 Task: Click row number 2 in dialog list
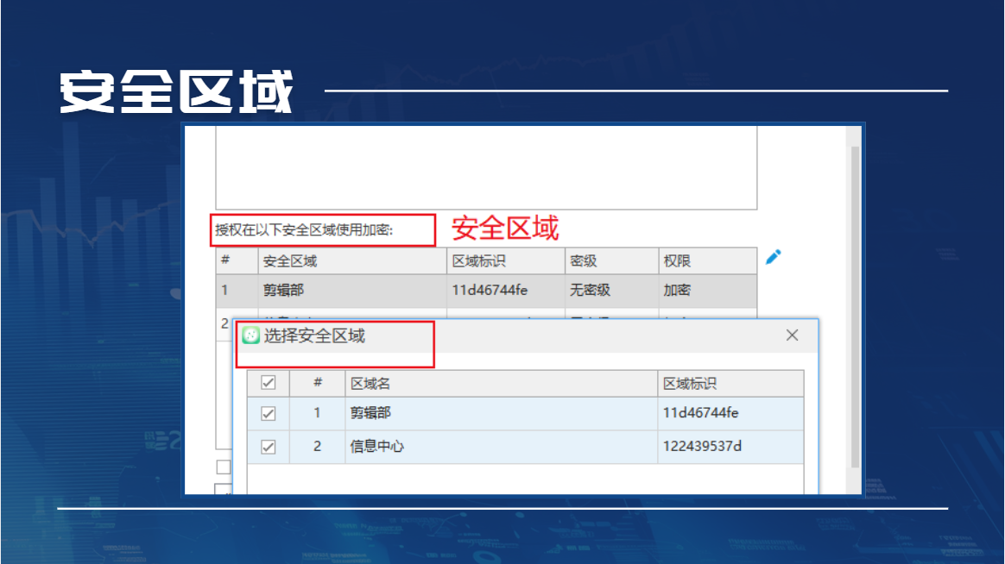(x=317, y=446)
